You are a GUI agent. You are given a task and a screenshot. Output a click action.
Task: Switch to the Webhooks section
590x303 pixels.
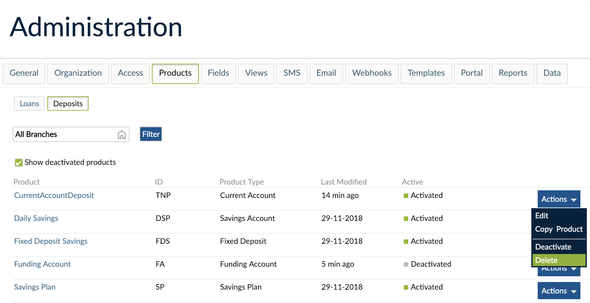coord(372,73)
